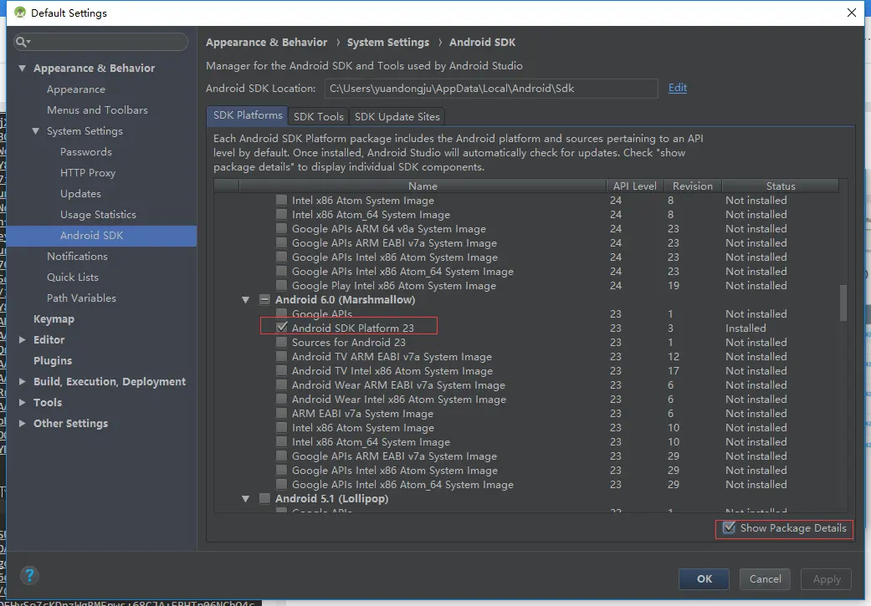Open the Quick Lists settings page
The image size is (871, 606).
(73, 277)
